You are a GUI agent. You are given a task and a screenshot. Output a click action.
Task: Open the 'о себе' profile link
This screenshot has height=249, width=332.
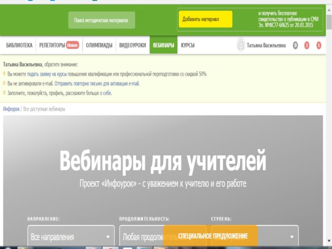[105, 93]
